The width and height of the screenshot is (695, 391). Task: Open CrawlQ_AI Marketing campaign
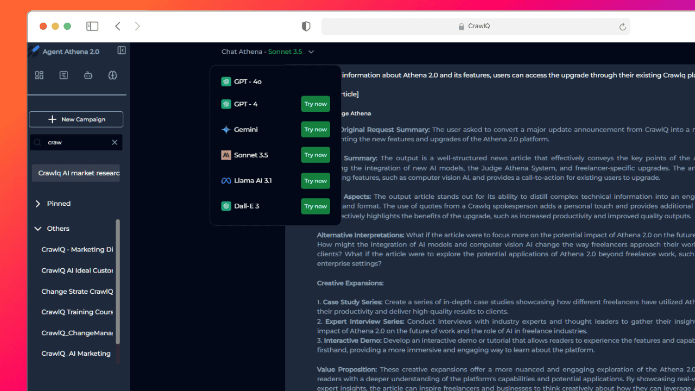click(76, 353)
